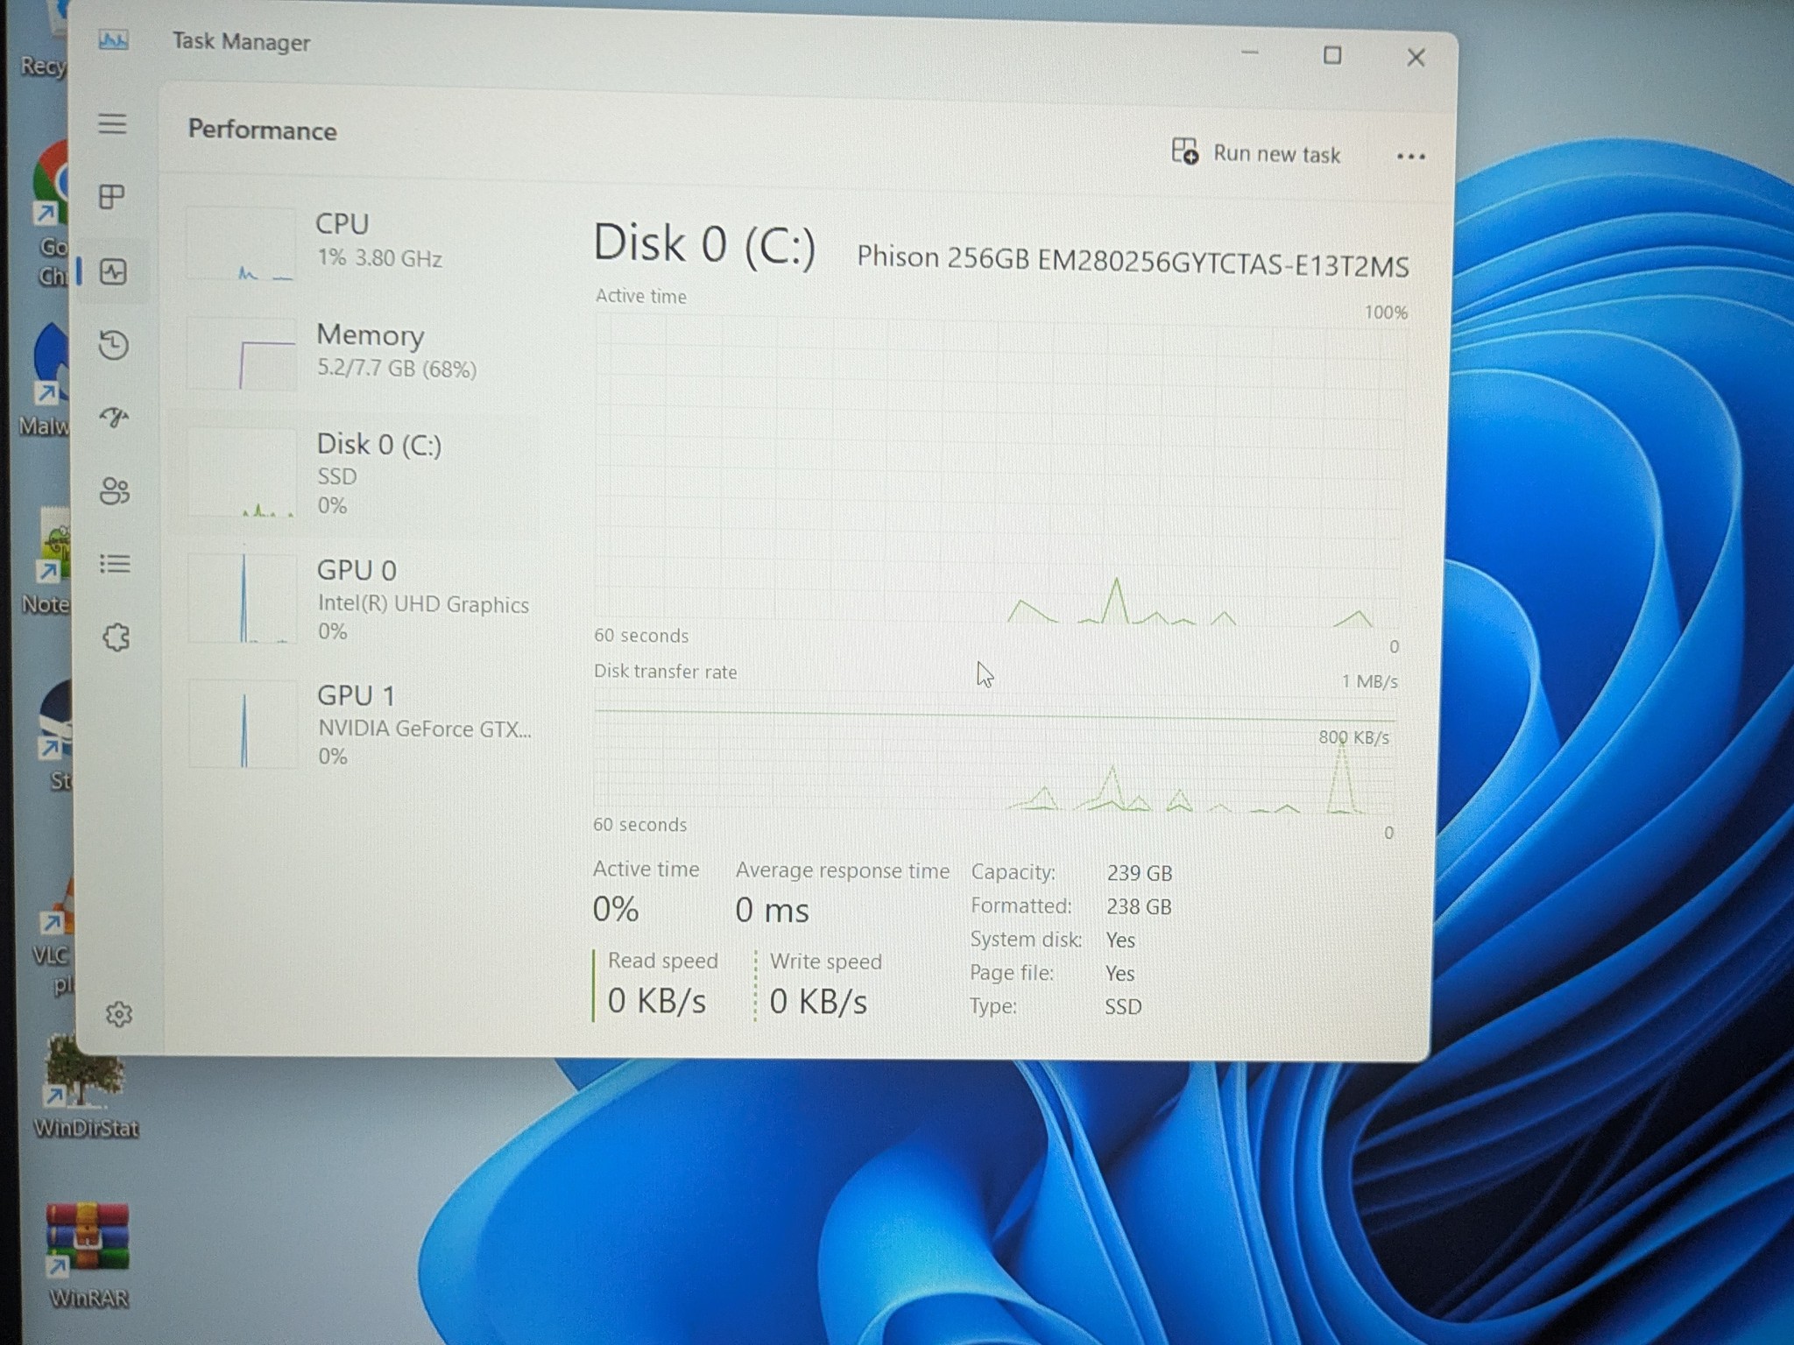Open the Processes page icon
Viewport: 1794px width, 1345px height.
pyautogui.click(x=112, y=196)
